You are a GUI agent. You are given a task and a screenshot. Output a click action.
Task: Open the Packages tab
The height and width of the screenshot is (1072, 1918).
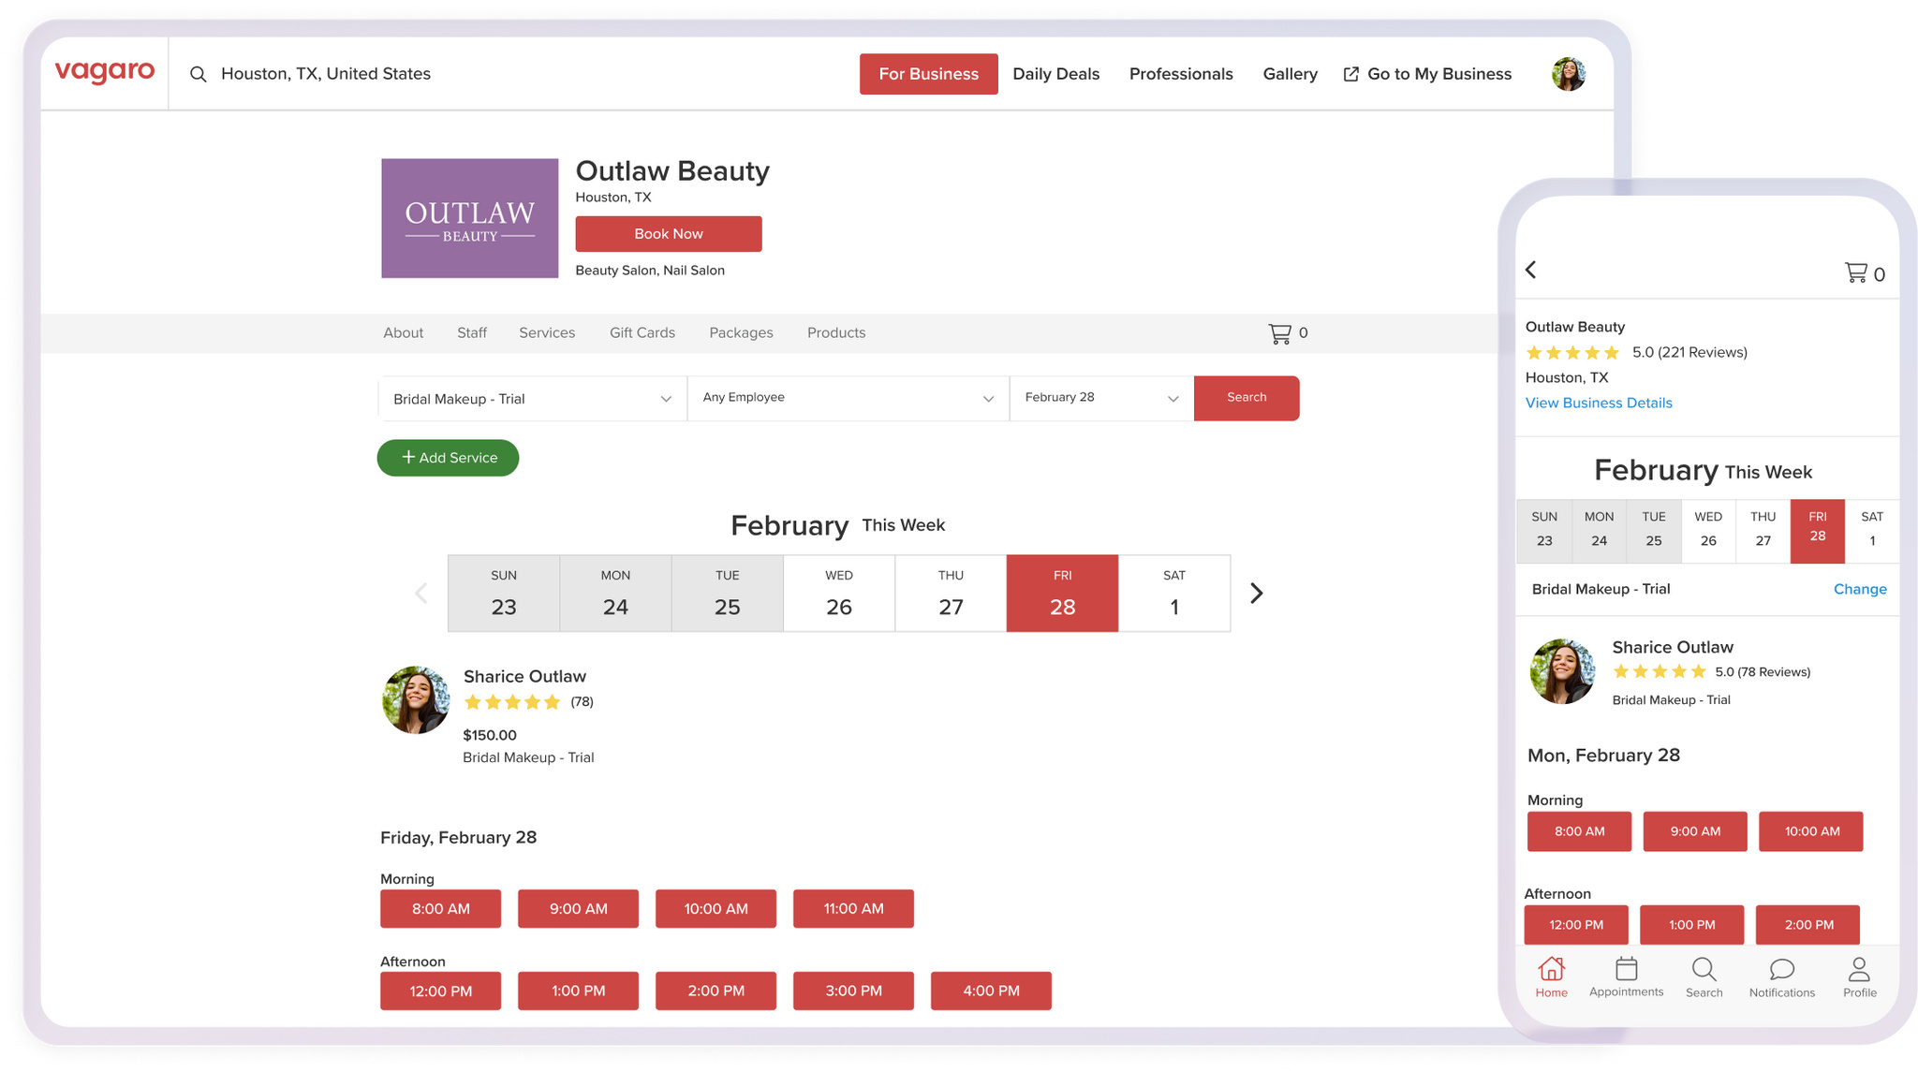741,332
